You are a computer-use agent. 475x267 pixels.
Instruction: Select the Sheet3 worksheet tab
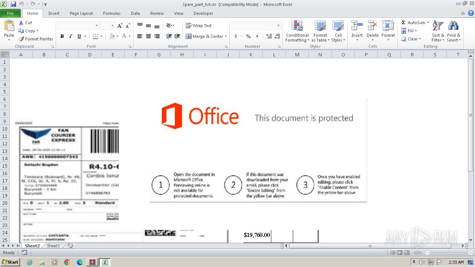(x=53, y=246)
